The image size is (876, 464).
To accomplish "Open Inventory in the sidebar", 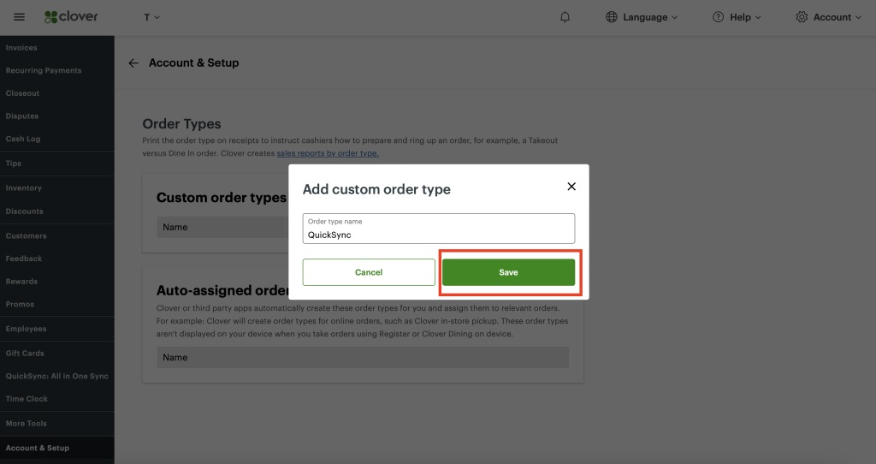I will click(23, 187).
